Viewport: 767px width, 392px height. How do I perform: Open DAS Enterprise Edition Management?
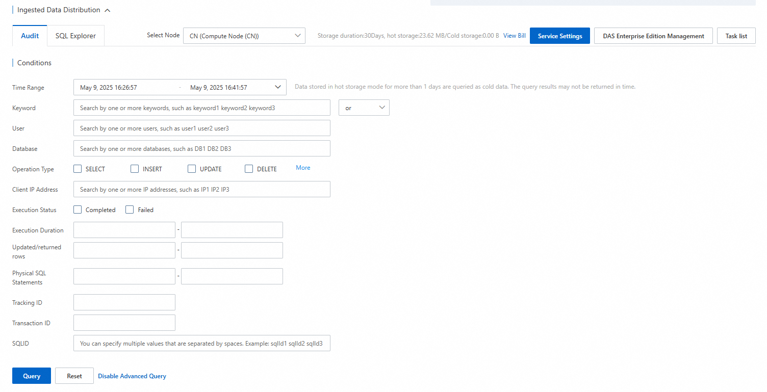pyautogui.click(x=653, y=36)
